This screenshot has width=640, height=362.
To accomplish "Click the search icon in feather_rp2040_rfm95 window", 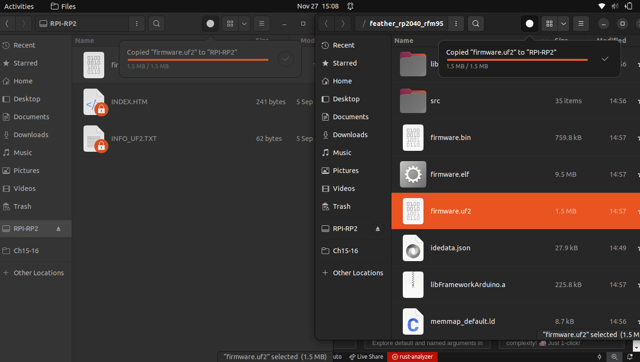I will pos(476,24).
